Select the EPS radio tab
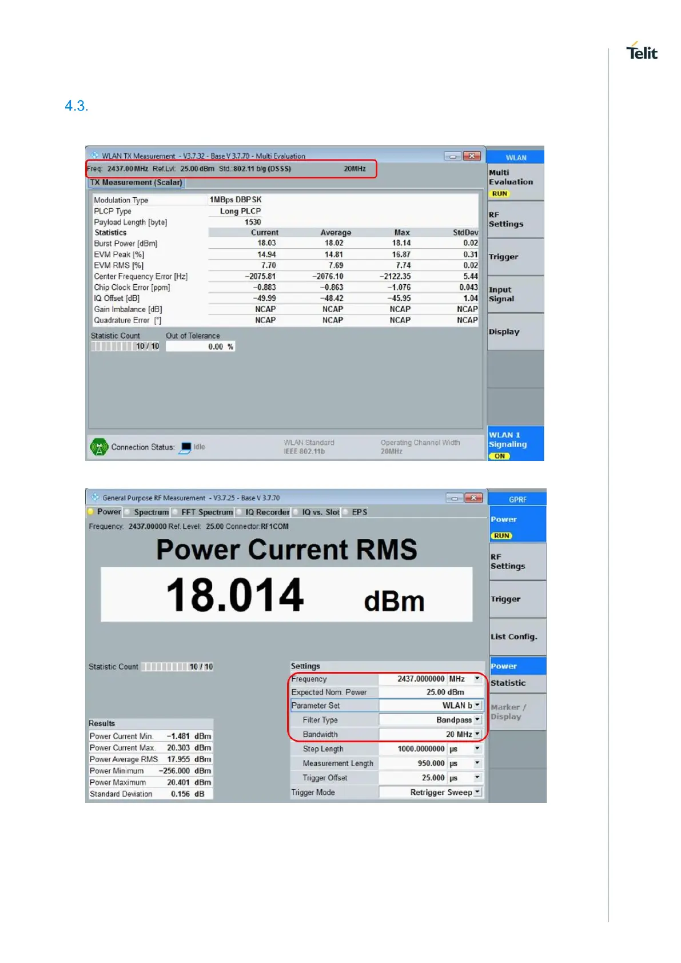 point(355,512)
